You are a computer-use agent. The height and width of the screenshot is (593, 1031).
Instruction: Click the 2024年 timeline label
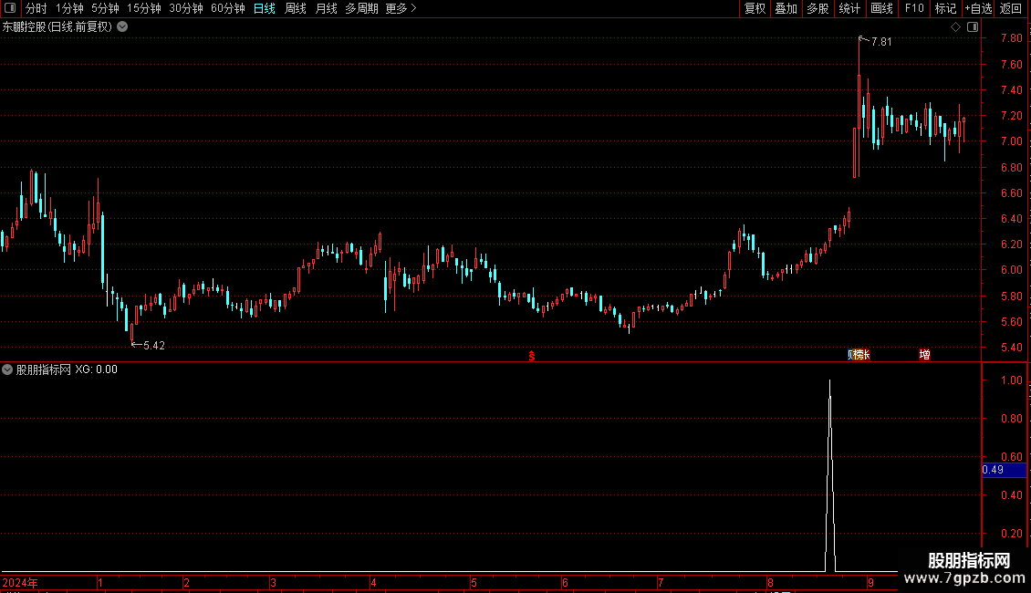pos(20,582)
